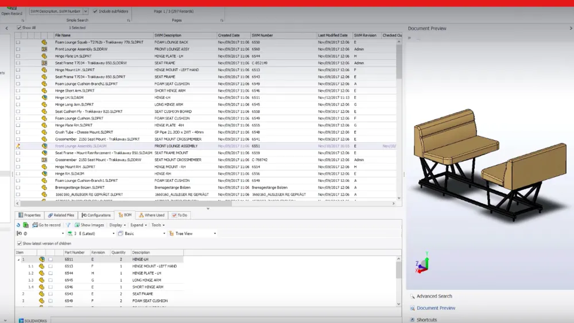Switch to the Related Files tab

pos(61,215)
